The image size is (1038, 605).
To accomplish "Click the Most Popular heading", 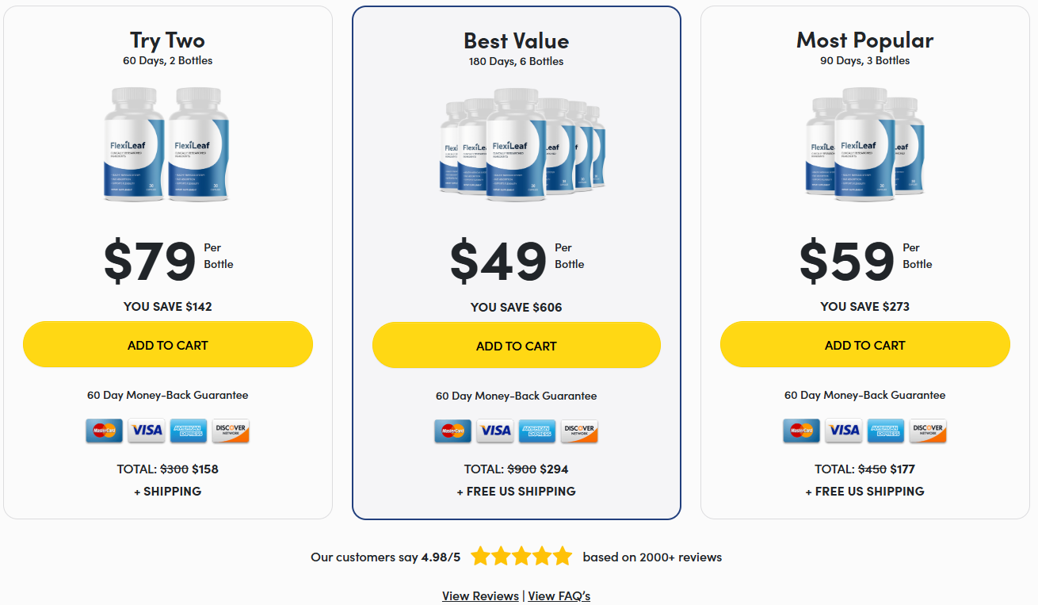I will click(x=865, y=40).
